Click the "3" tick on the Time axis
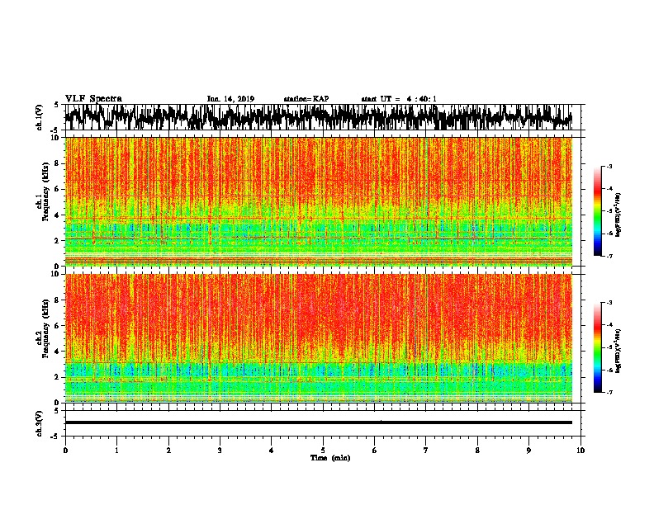Image resolution: width=654 pixels, height=505 pixels. point(220,451)
